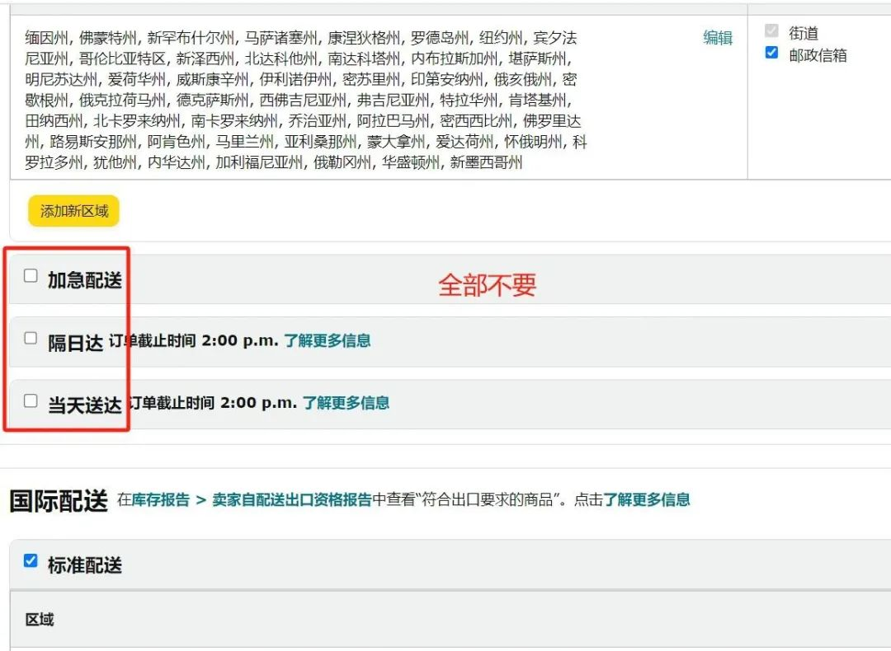Click the 邮政信箱 label text

coord(818,55)
